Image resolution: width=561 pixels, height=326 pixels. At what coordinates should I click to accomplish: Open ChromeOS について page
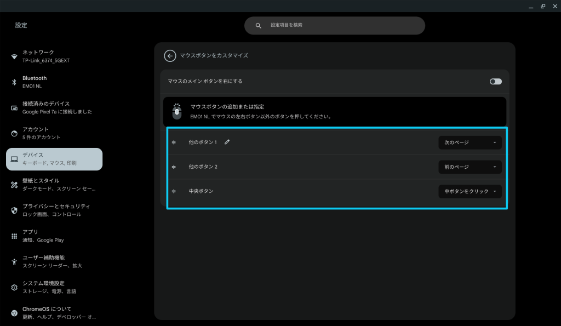click(54, 313)
